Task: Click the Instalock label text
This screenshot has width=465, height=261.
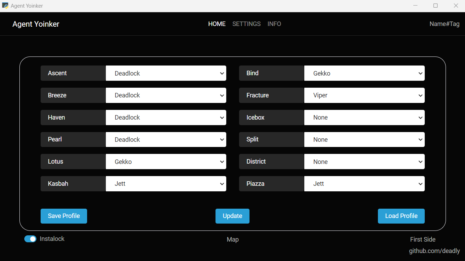Action: [52, 239]
